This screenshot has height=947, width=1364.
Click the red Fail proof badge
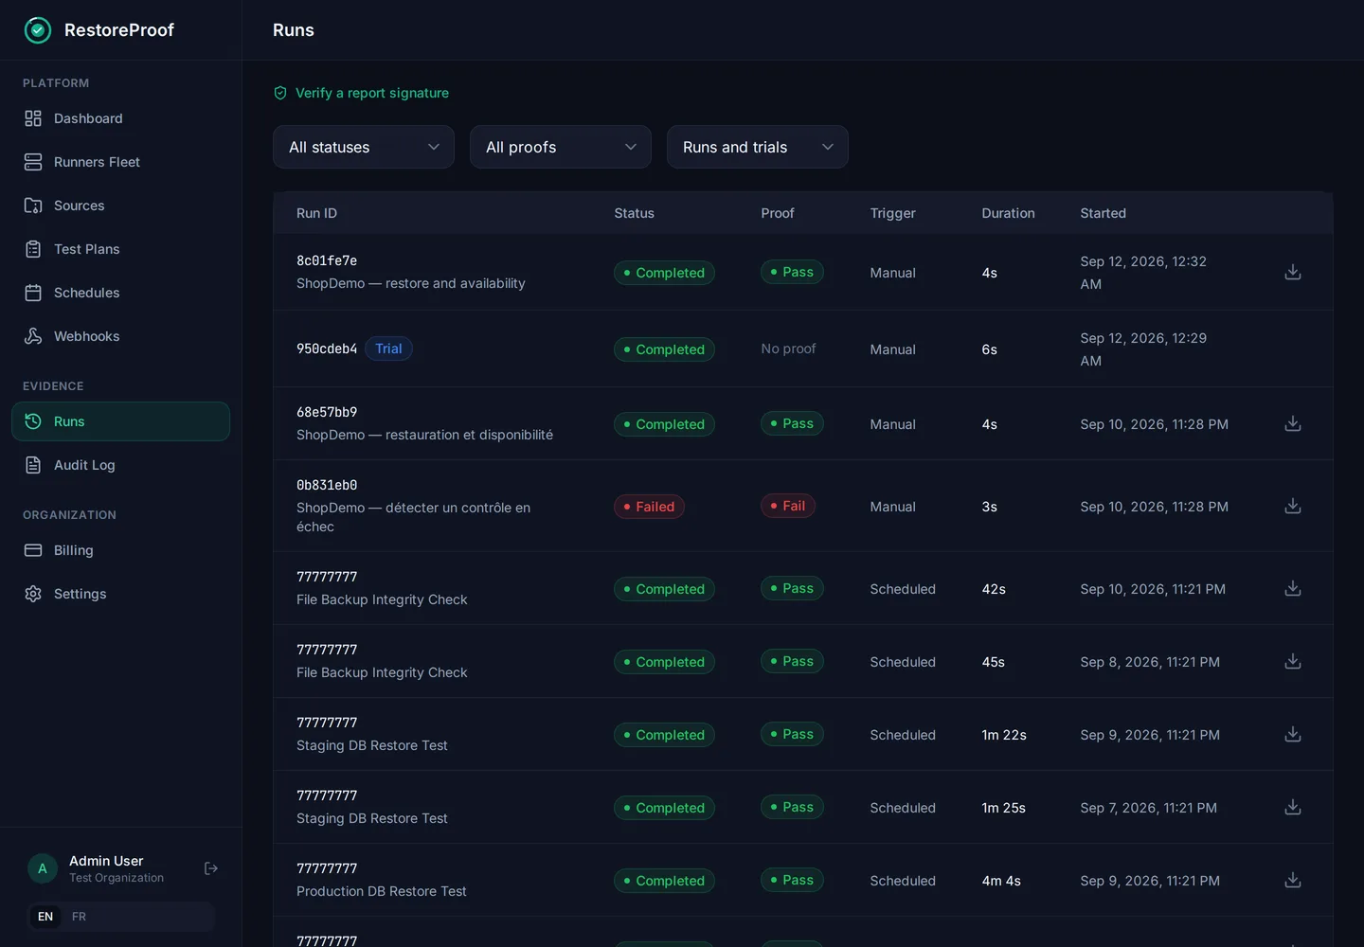[788, 506]
